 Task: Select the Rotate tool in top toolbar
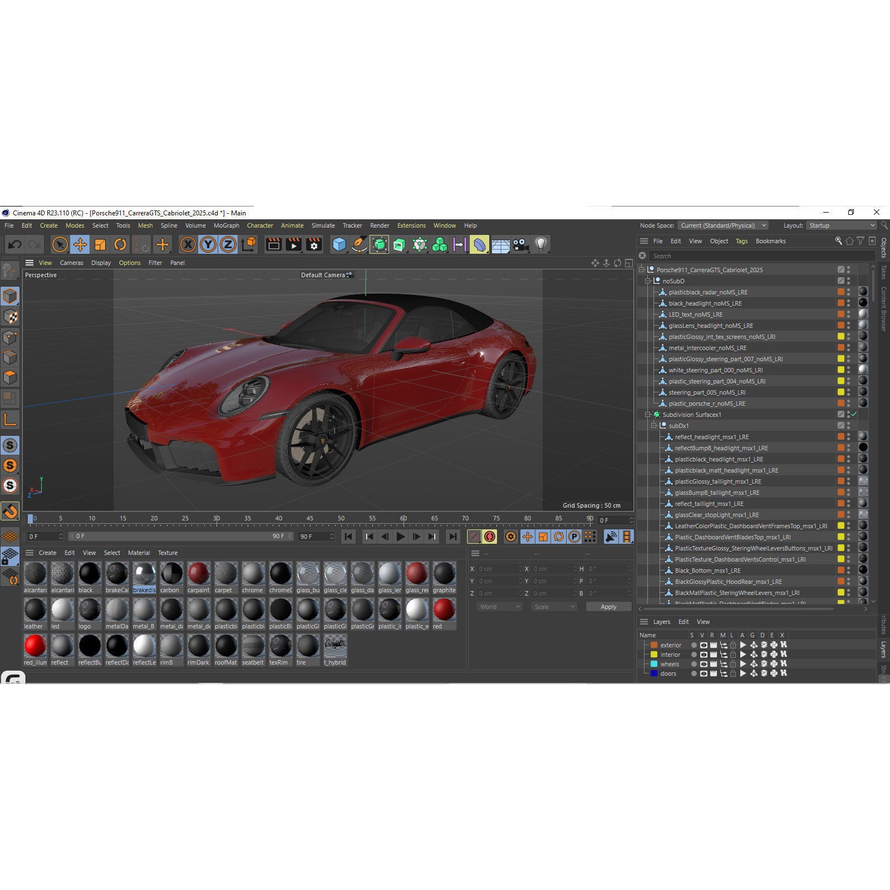click(120, 244)
